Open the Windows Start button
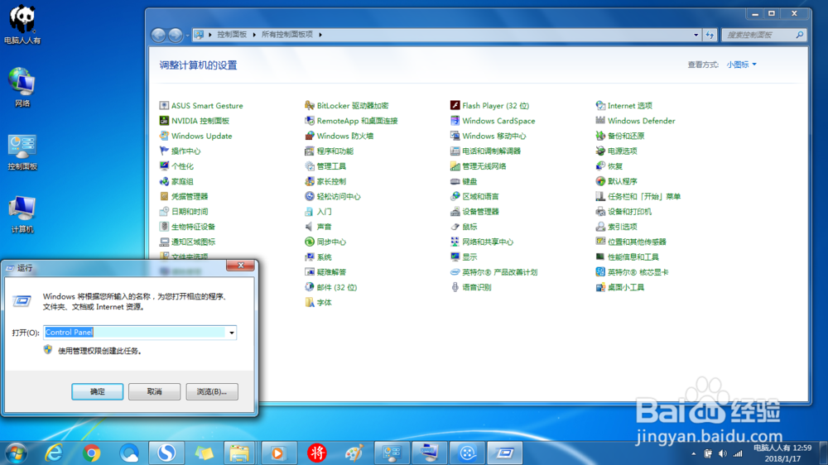Viewport: 828px width, 465px height. [x=17, y=453]
